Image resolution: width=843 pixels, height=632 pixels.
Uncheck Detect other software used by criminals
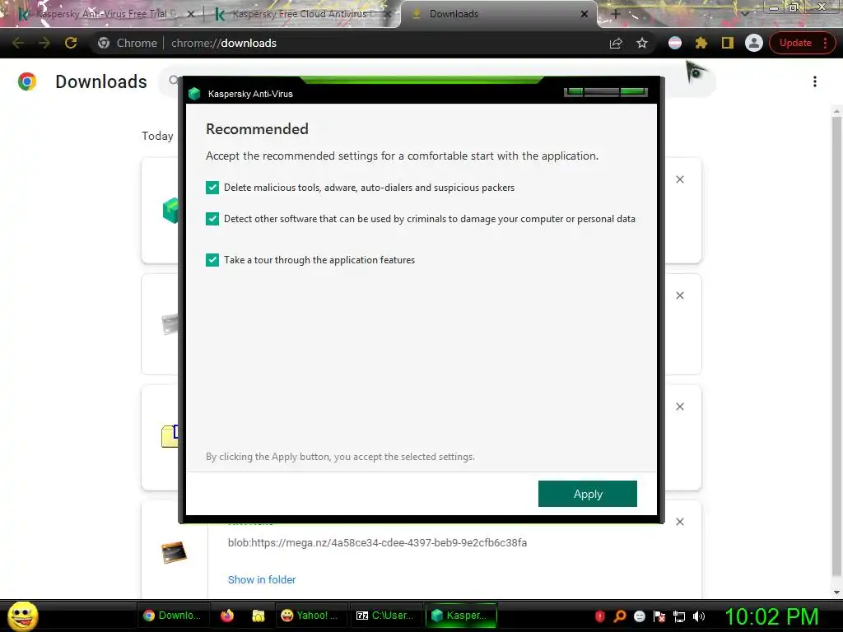(x=212, y=219)
